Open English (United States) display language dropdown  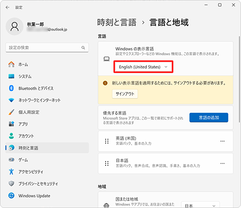143,67
